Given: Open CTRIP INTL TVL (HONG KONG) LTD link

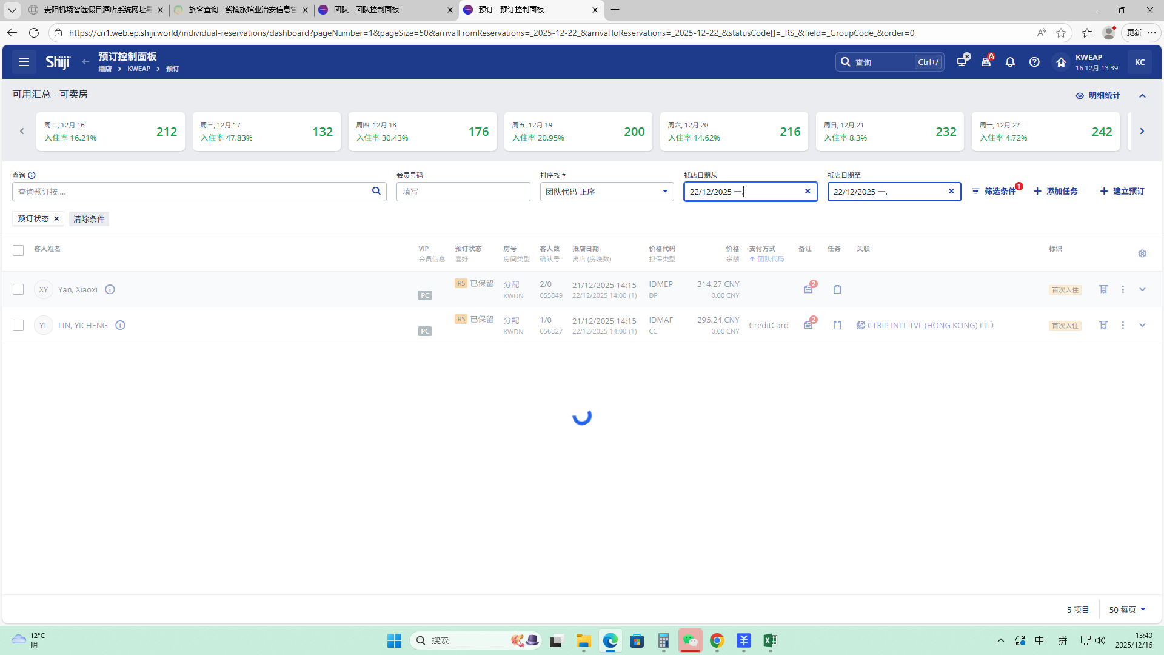Looking at the screenshot, I should pyautogui.click(x=930, y=325).
